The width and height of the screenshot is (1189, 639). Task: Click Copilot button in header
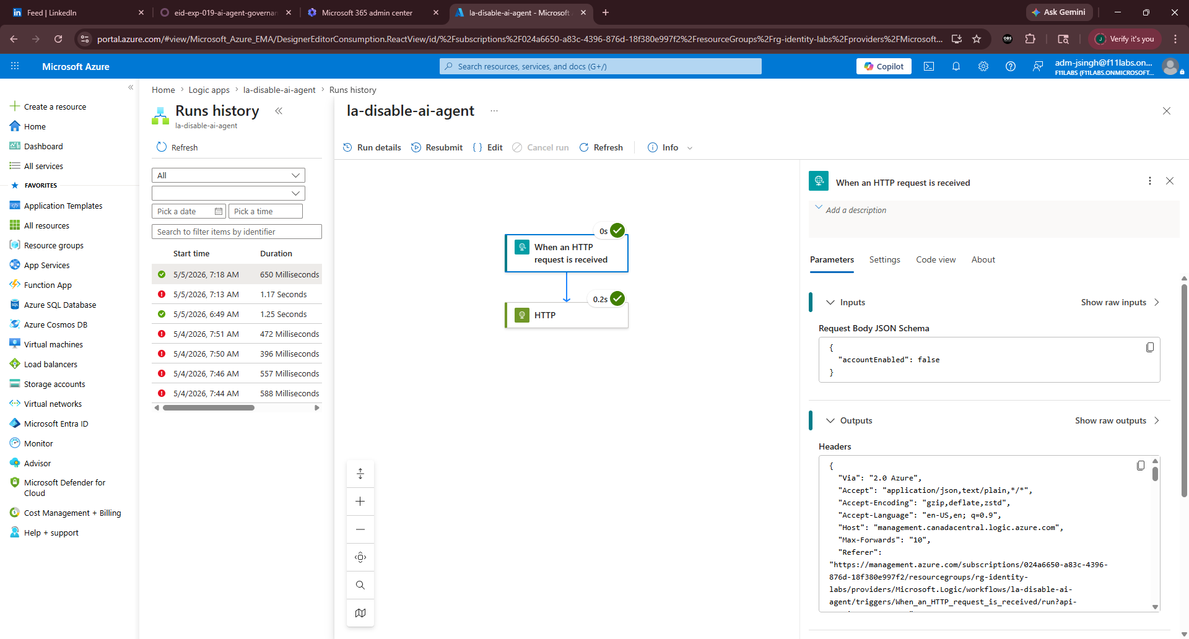tap(884, 66)
